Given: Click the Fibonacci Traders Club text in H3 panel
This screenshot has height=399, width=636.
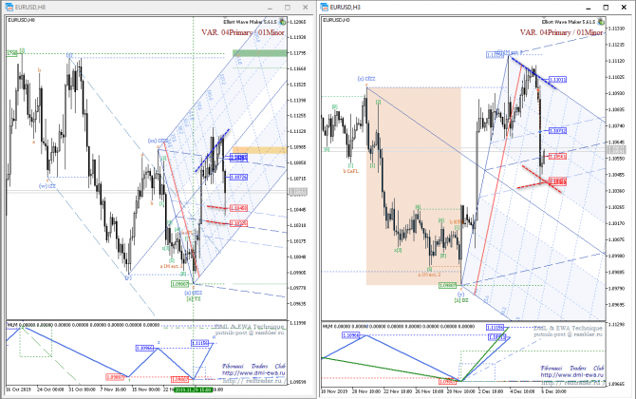Looking at the screenshot, I should pyautogui.click(x=571, y=368).
